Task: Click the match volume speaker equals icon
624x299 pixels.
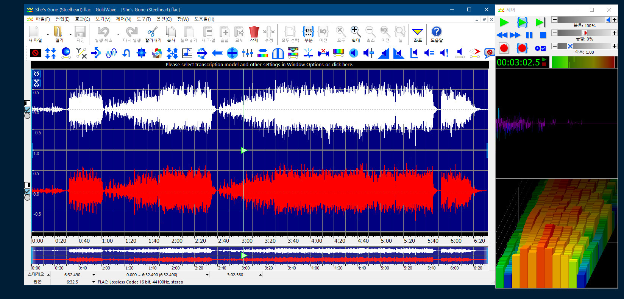Action: pyautogui.click(x=429, y=53)
